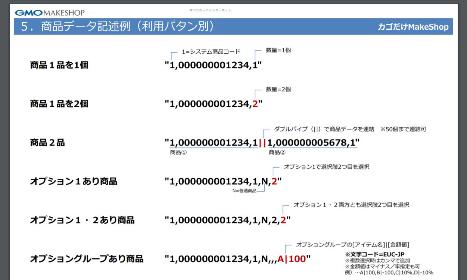Click the オプション1で選択肢2つ目を選択 annotation
The image size is (467, 280).
tap(327, 167)
